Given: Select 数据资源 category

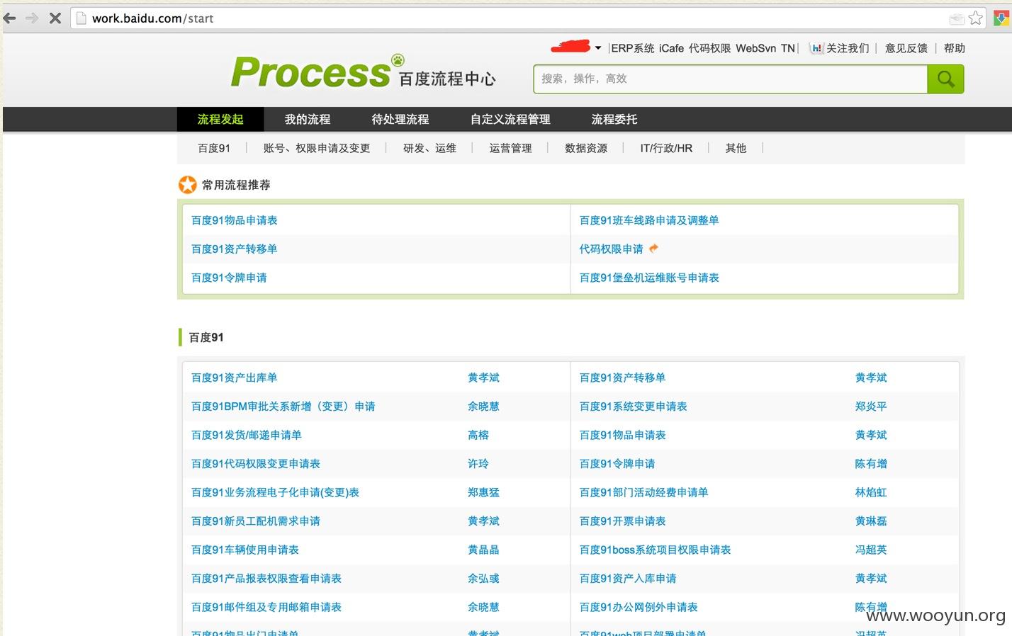Looking at the screenshot, I should click(x=586, y=148).
